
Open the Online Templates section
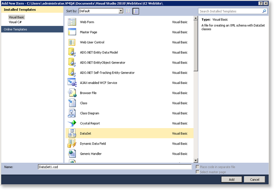click(x=32, y=29)
